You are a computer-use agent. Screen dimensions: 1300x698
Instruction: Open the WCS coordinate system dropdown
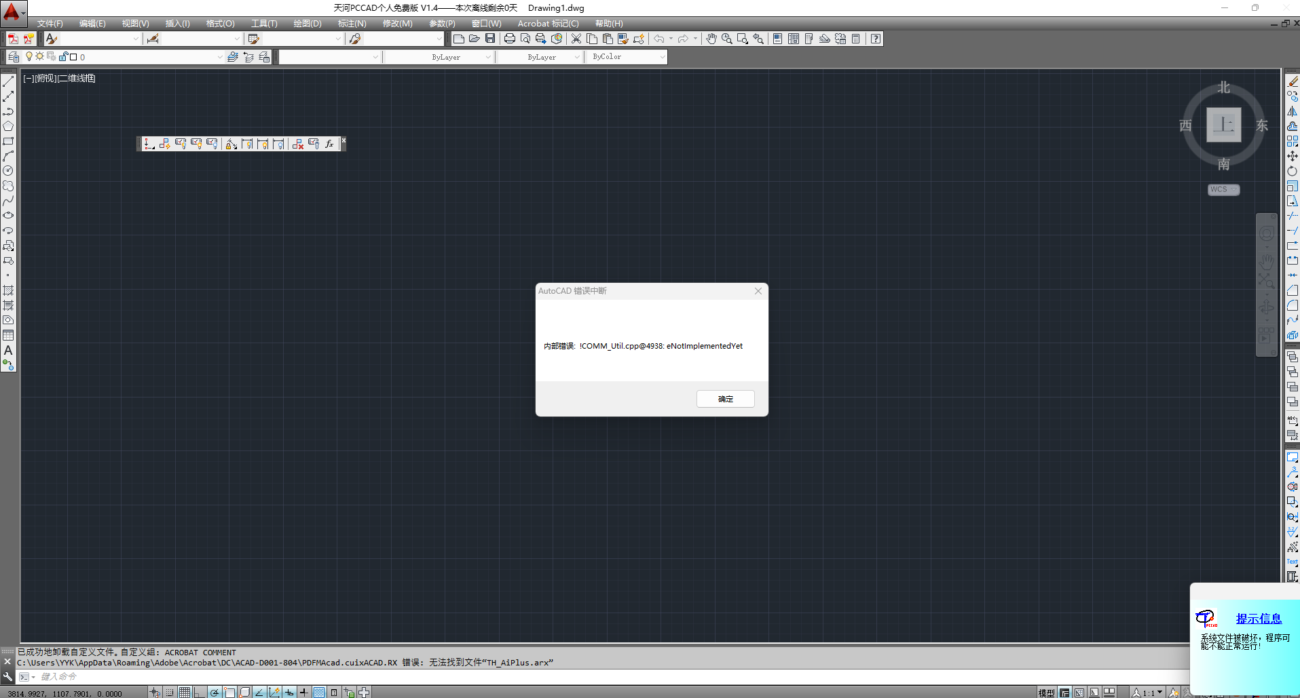coord(1223,190)
